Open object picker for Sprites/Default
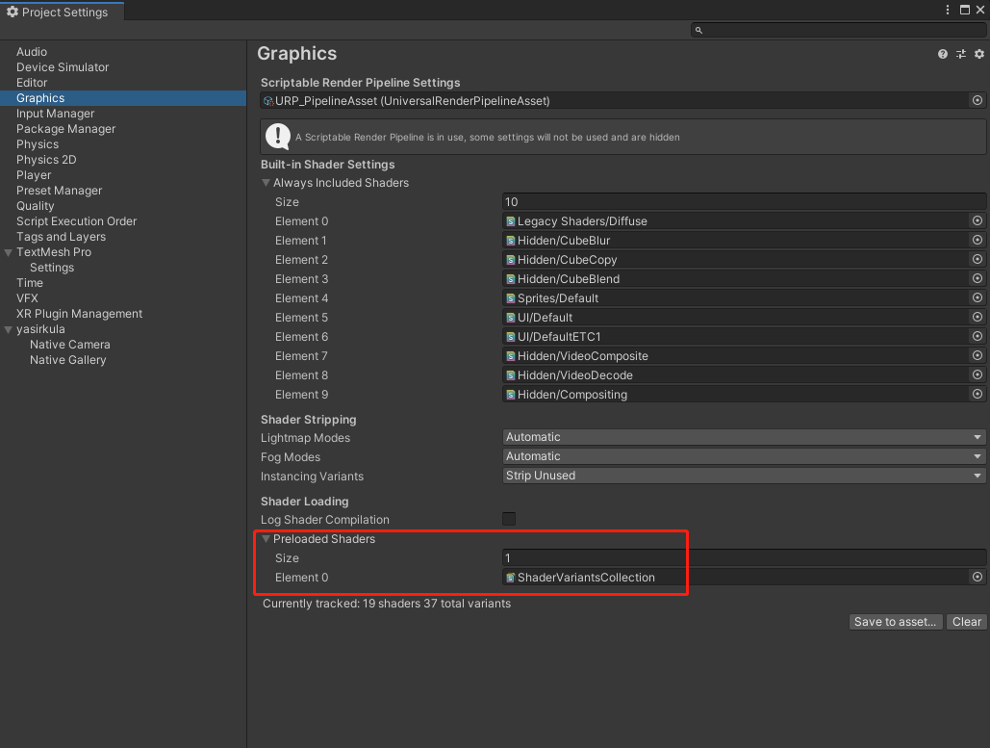 coord(977,297)
